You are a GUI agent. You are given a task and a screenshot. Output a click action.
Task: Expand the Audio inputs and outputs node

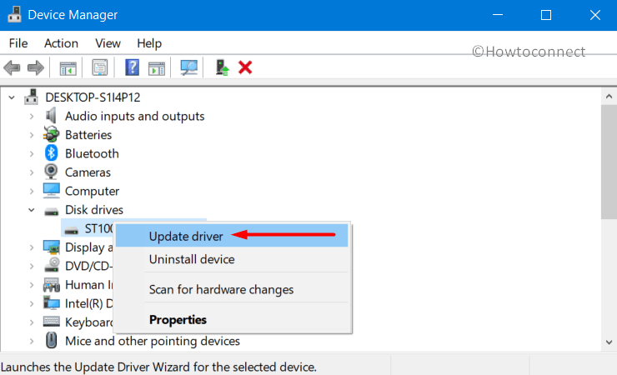point(32,117)
